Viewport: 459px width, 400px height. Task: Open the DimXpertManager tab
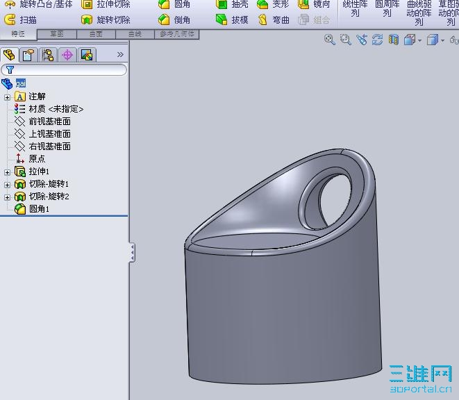67,55
